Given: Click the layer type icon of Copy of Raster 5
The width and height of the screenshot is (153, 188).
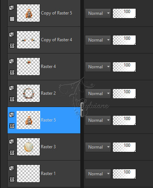Looking at the screenshot, I should click(x=12, y=8).
